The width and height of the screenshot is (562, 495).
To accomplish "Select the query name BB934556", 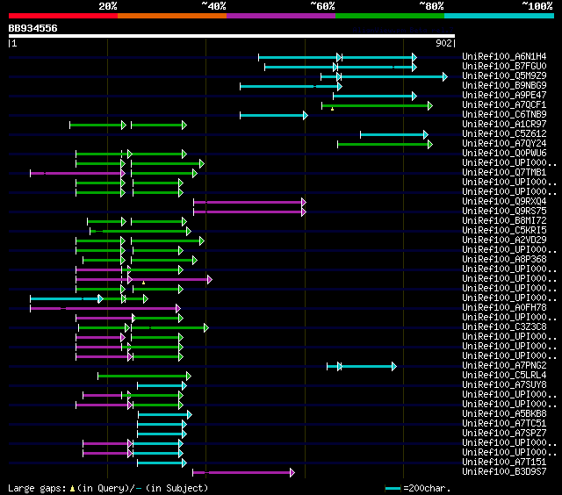I will pos(33,28).
